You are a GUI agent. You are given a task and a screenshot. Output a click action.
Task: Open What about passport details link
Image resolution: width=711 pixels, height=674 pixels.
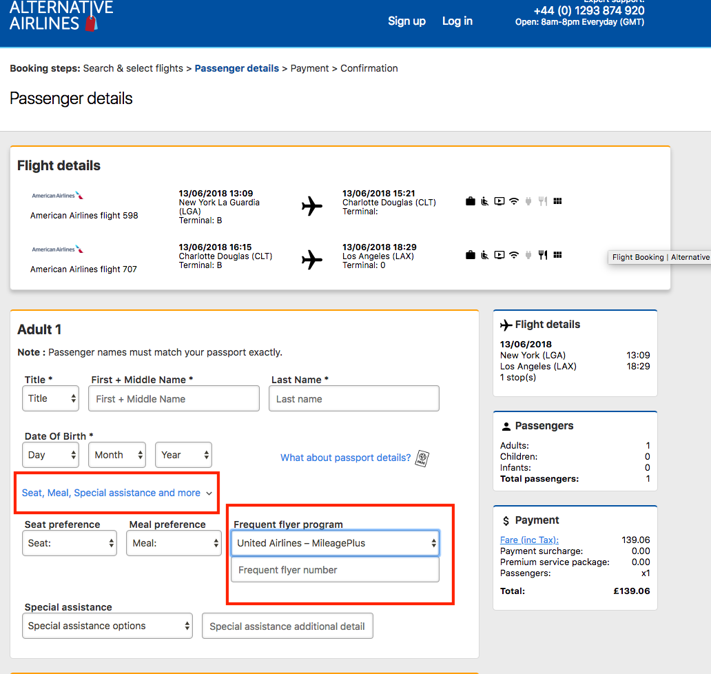(346, 458)
